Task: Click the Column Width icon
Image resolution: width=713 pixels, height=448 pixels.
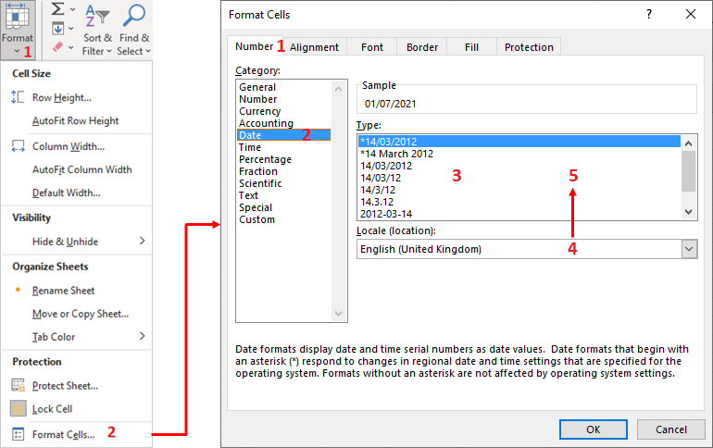Action: [18, 146]
